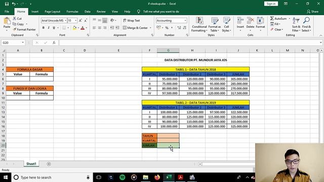The height and width of the screenshot is (182, 324).
Task: Click the Type here to search box
Action: tap(52, 177)
